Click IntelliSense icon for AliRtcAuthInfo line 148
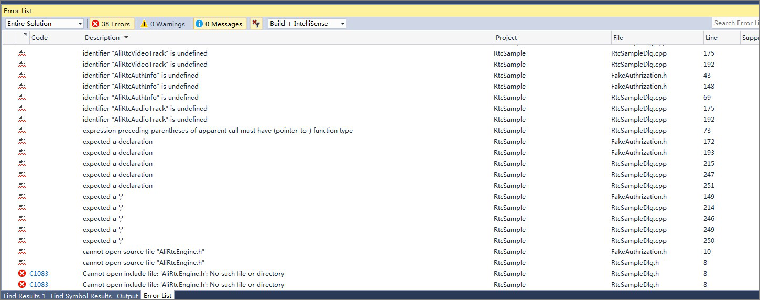The height and width of the screenshot is (300, 760). (22, 86)
